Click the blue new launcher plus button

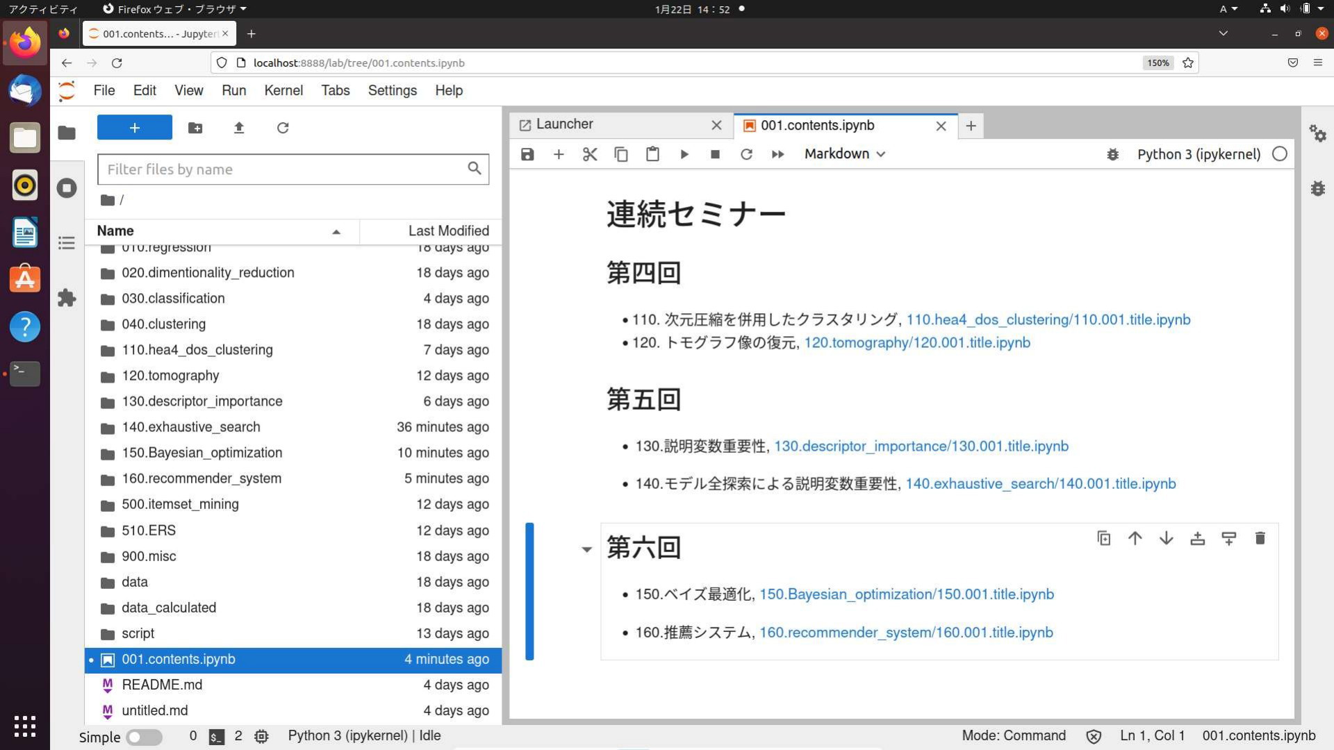(x=135, y=128)
